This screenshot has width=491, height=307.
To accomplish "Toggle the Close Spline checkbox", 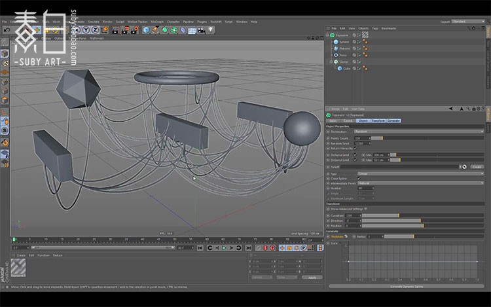I will point(359,179).
